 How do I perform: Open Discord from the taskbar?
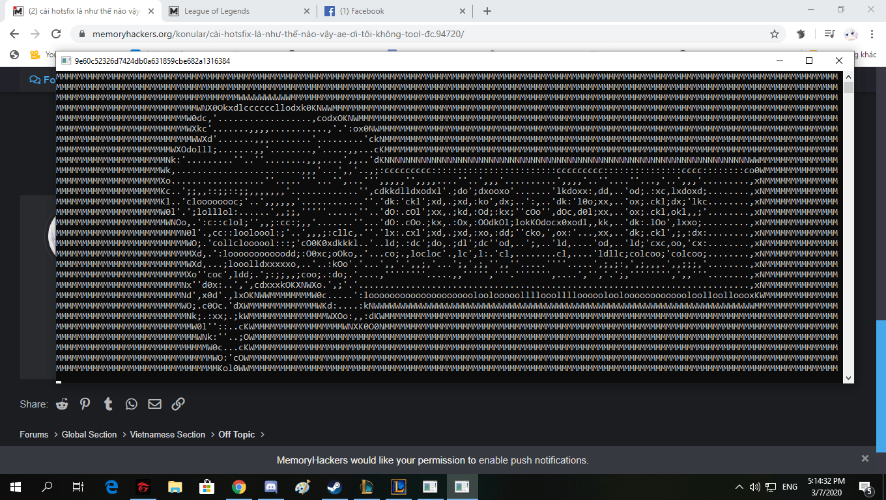point(271,486)
